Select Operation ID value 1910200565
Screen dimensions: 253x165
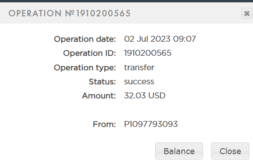147,53
